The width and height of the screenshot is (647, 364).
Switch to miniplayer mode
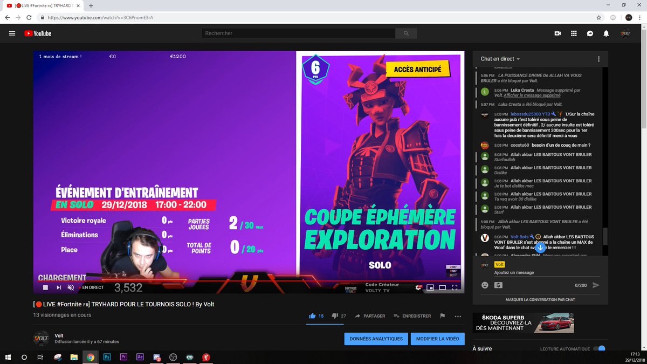pos(430,287)
